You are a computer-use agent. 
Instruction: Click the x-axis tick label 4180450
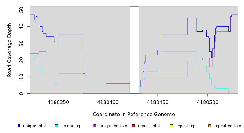tap(158, 102)
